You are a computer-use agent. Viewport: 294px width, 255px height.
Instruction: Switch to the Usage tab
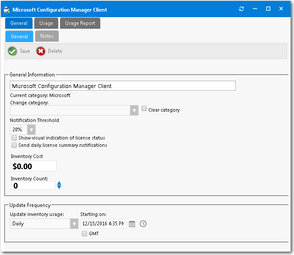(46, 23)
